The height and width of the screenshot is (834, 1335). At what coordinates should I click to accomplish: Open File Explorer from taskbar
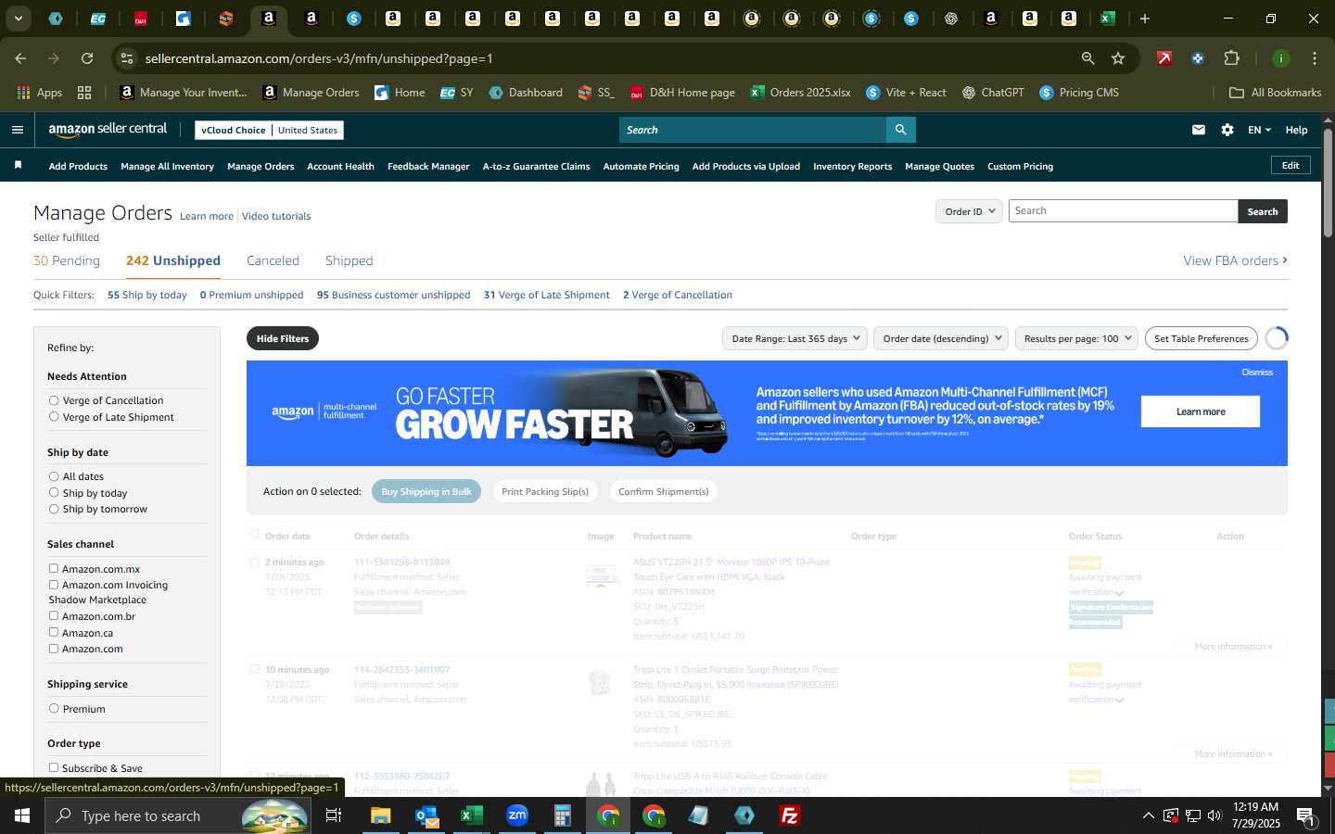coord(381,815)
